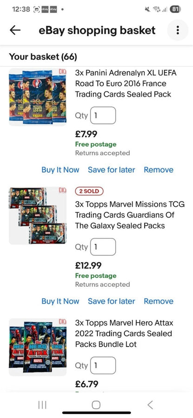Screen dimensions: 193x418
Task: Open the Marvel Missions packs thumbnail
Action: [x=38, y=216]
